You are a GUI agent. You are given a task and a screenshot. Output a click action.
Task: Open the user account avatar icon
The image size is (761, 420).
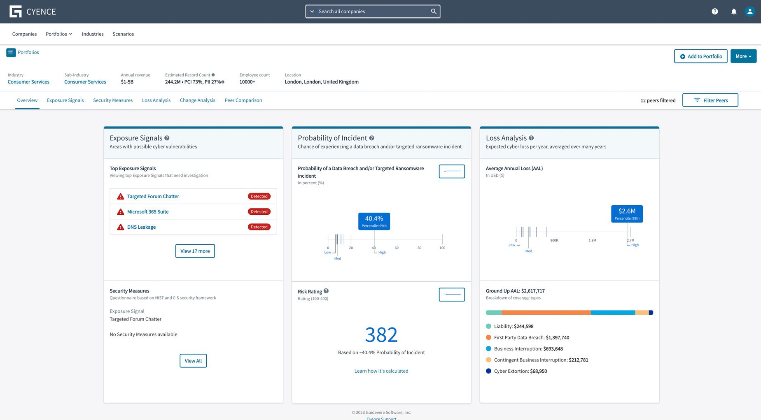(x=749, y=12)
